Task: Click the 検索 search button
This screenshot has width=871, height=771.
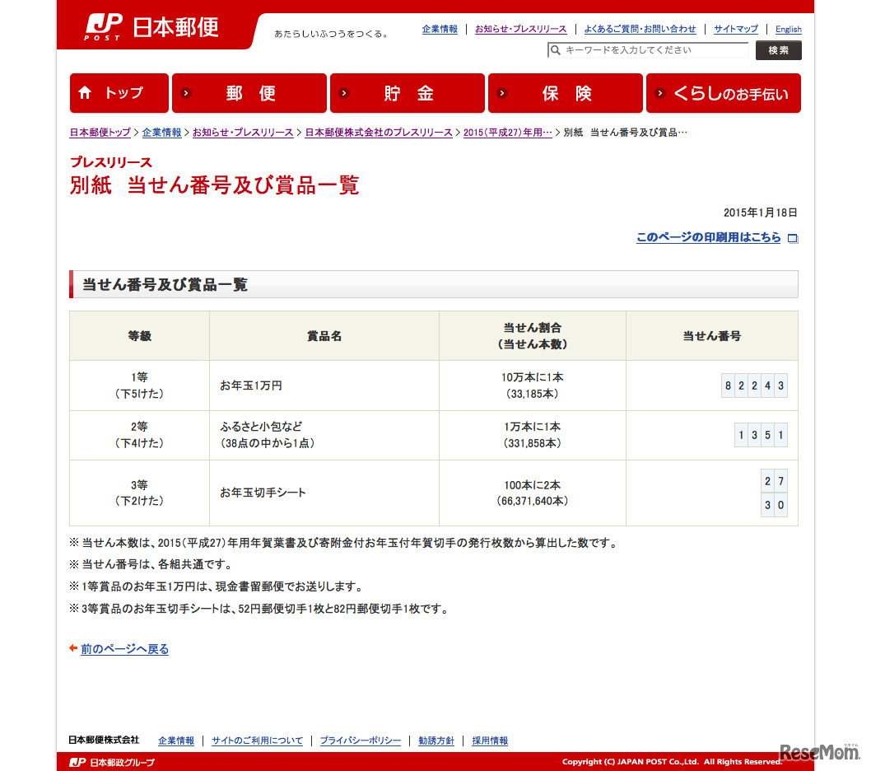Action: tap(778, 50)
